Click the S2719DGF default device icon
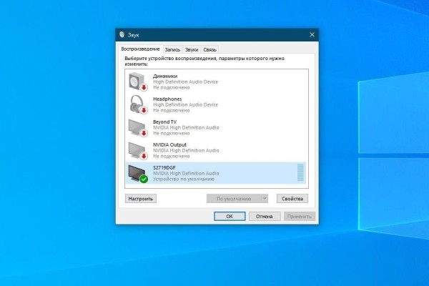This screenshot has height=286, width=429. click(x=136, y=173)
